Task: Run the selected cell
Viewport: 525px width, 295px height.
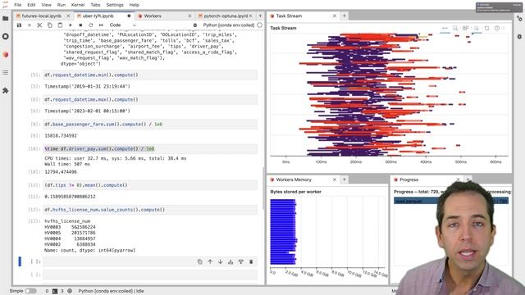Action: [x=71, y=25]
